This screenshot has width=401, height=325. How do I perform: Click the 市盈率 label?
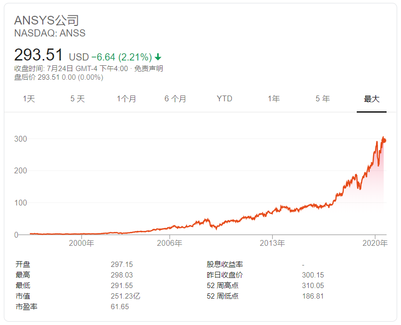26,307
